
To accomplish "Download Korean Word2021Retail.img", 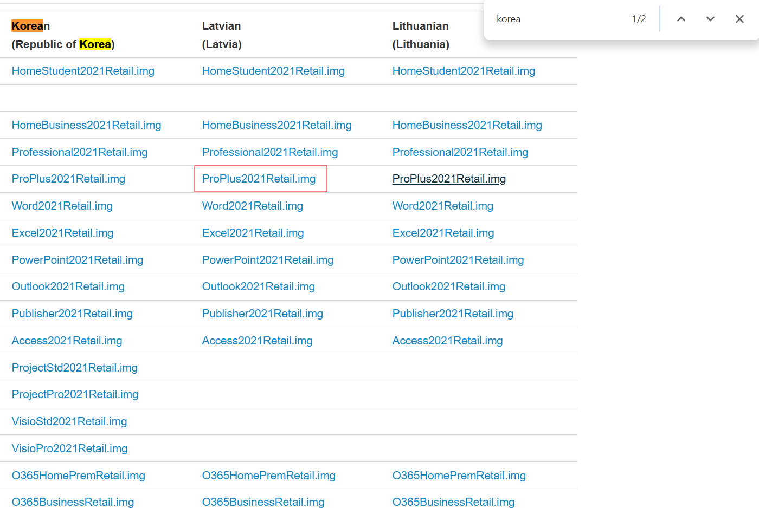I will (62, 206).
